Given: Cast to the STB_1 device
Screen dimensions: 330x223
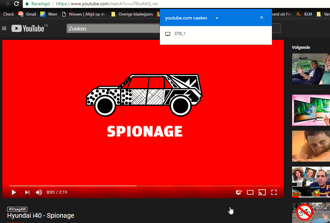Looking at the screenshot, I should point(216,34).
